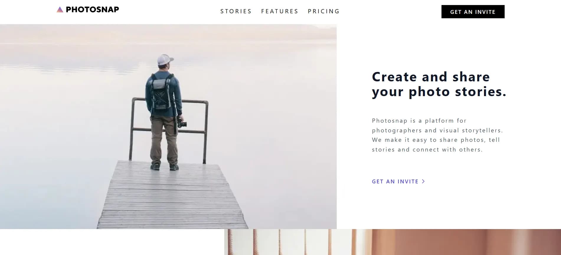Click the photographer's backpack in the hero photo

pyautogui.click(x=161, y=92)
